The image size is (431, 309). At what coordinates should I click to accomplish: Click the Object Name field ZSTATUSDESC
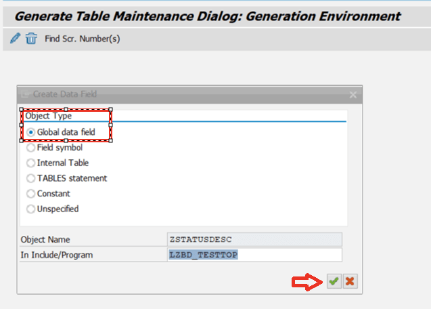(254, 239)
